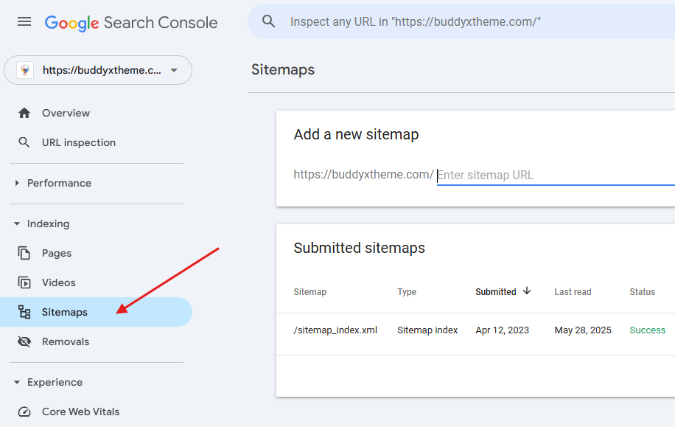Image resolution: width=675 pixels, height=427 pixels.
Task: Collapse the Indexing section
Action: click(x=17, y=223)
